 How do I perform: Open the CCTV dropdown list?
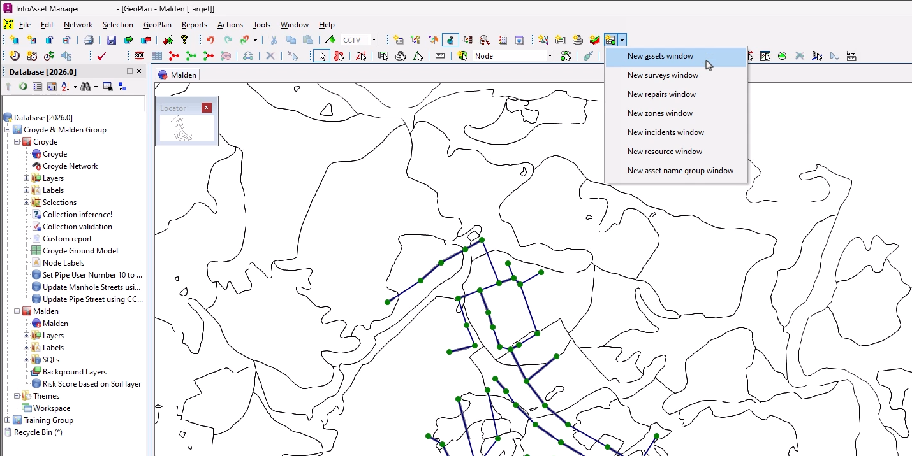pyautogui.click(x=375, y=39)
